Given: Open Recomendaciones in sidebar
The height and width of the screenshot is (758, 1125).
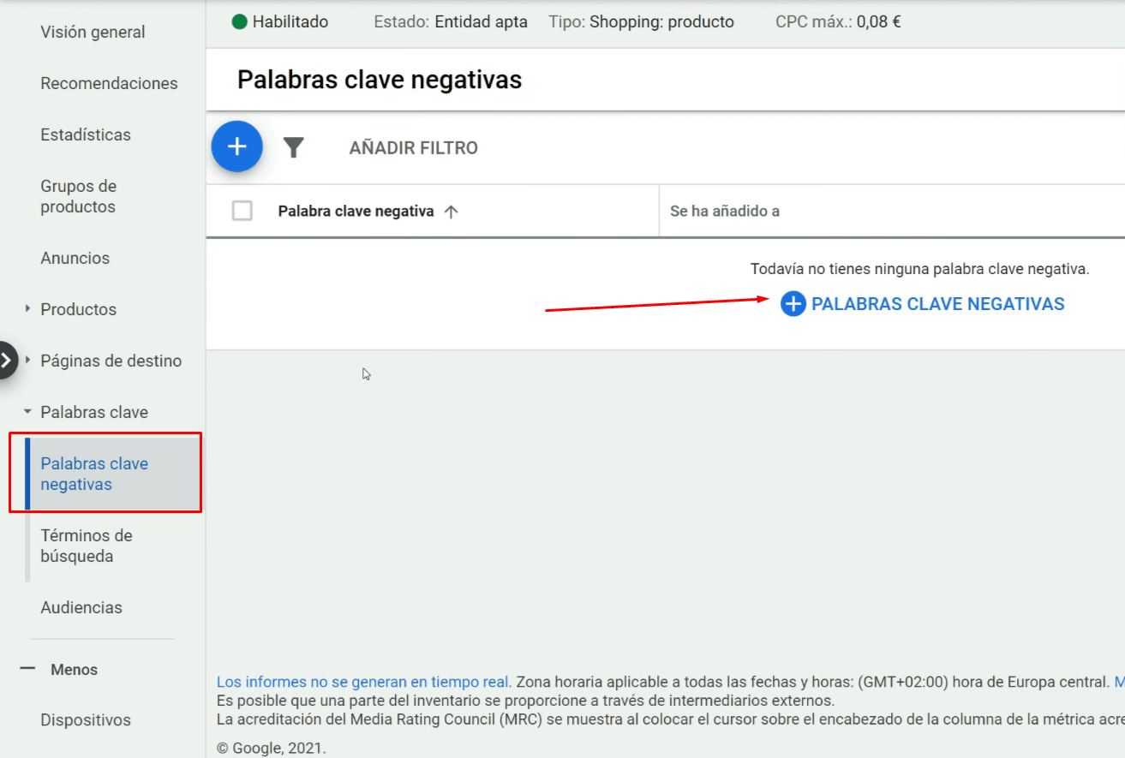Looking at the screenshot, I should coord(109,83).
